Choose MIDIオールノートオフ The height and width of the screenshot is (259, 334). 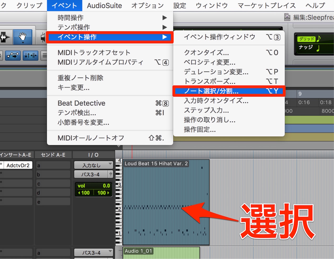click(x=110, y=138)
